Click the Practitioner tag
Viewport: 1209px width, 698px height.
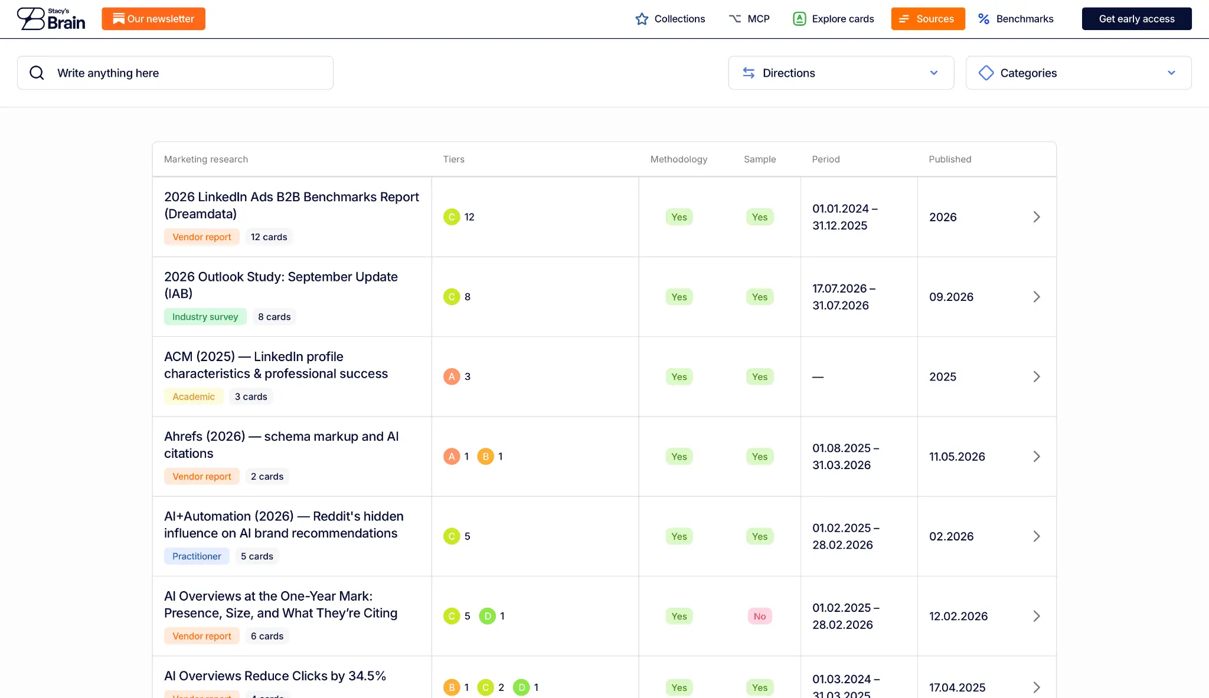click(197, 556)
